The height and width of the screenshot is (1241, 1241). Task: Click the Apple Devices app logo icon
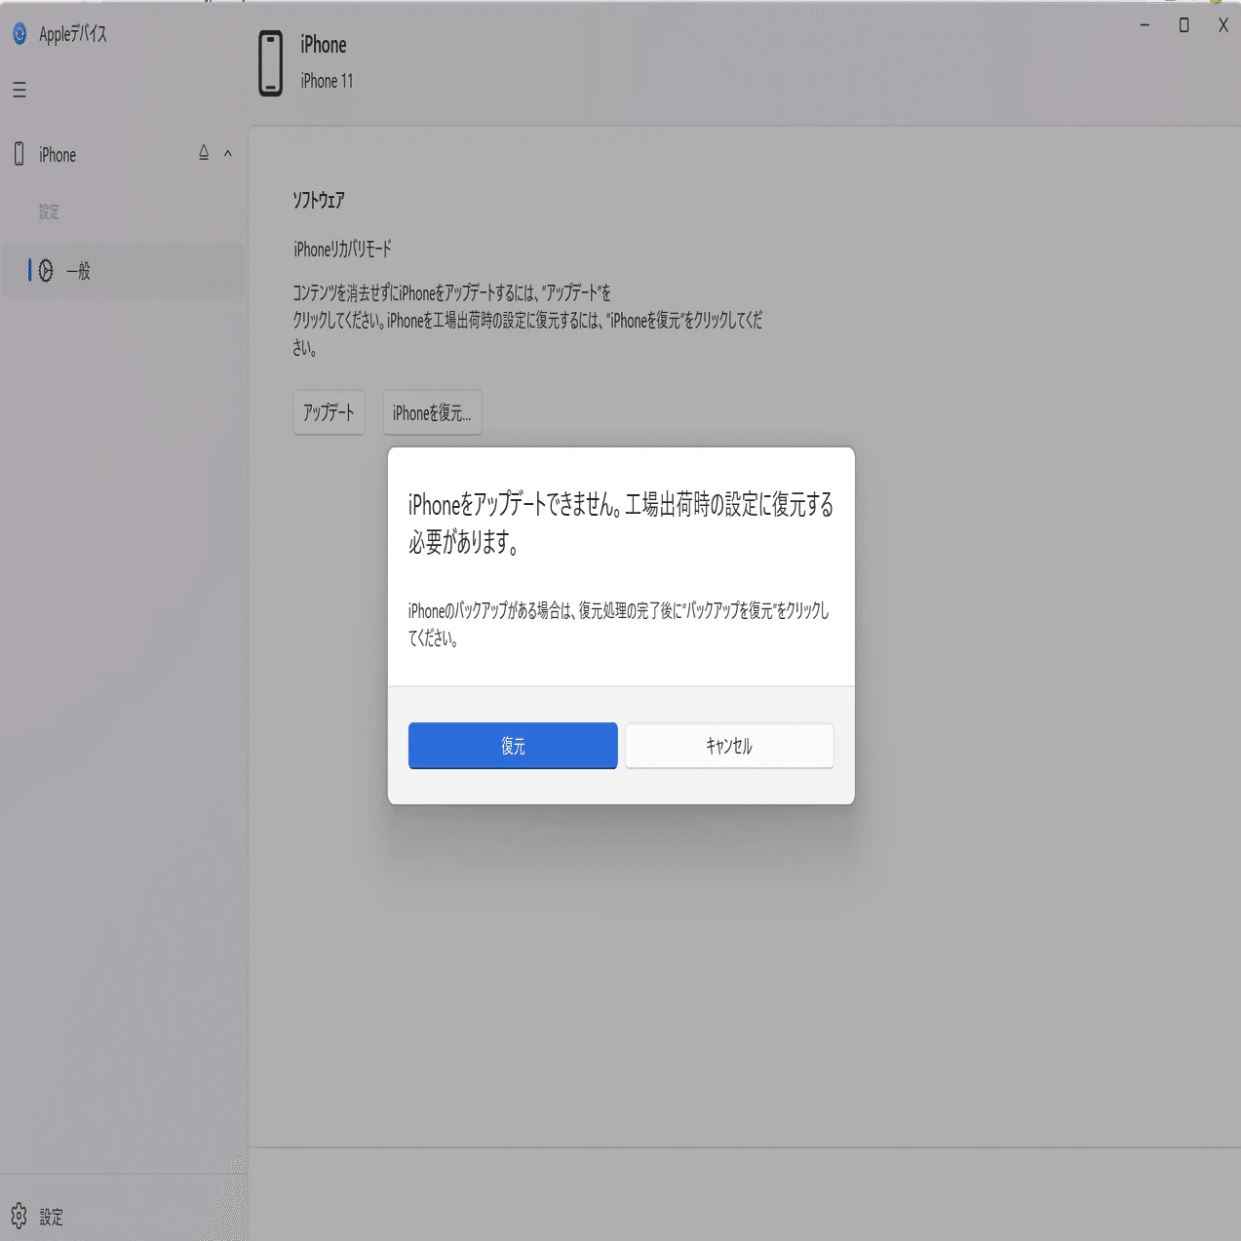pyautogui.click(x=19, y=34)
